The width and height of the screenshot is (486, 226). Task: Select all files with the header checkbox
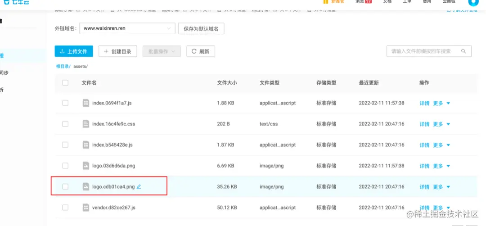(x=65, y=83)
